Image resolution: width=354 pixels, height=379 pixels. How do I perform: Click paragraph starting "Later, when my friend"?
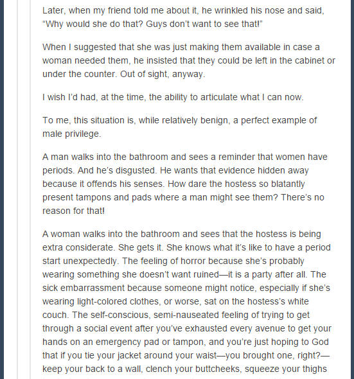tap(183, 17)
